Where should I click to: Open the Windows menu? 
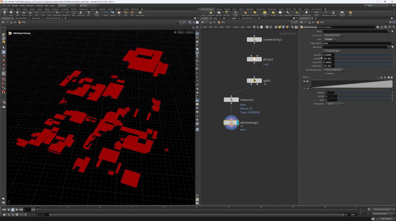click(x=30, y=5)
